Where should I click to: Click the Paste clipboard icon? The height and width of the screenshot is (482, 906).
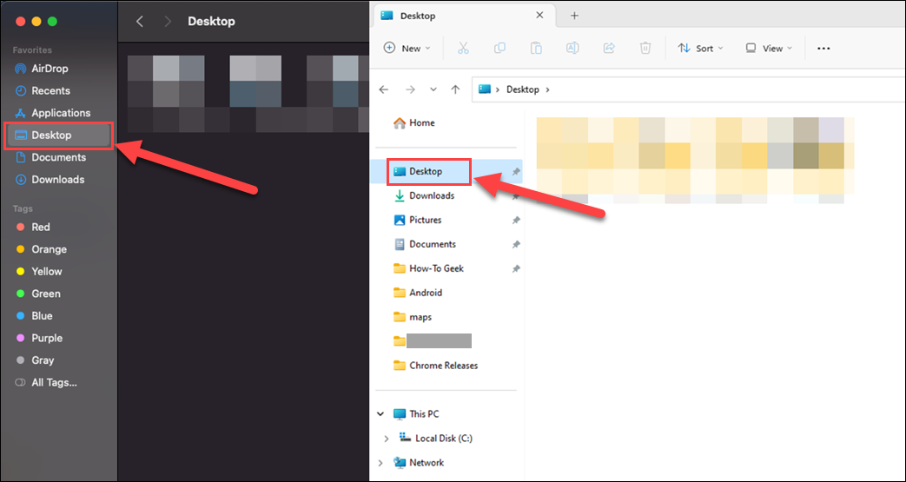pyautogui.click(x=536, y=49)
